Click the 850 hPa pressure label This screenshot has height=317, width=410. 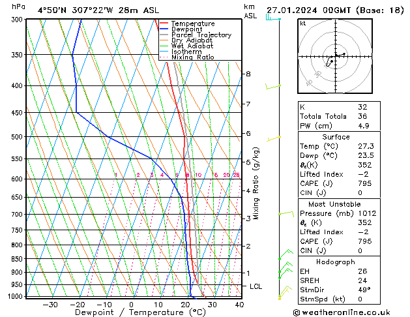pos(18,259)
